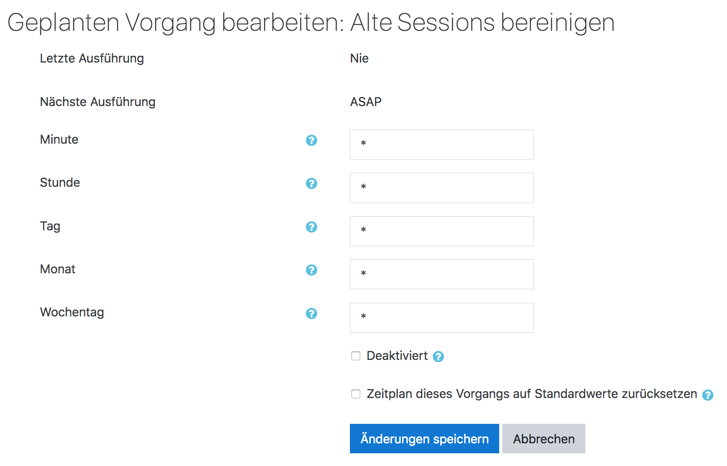Focus the Monat text field

click(x=442, y=274)
